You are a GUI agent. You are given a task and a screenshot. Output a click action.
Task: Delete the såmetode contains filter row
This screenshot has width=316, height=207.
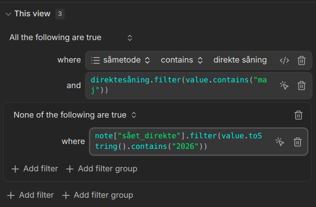click(301, 60)
